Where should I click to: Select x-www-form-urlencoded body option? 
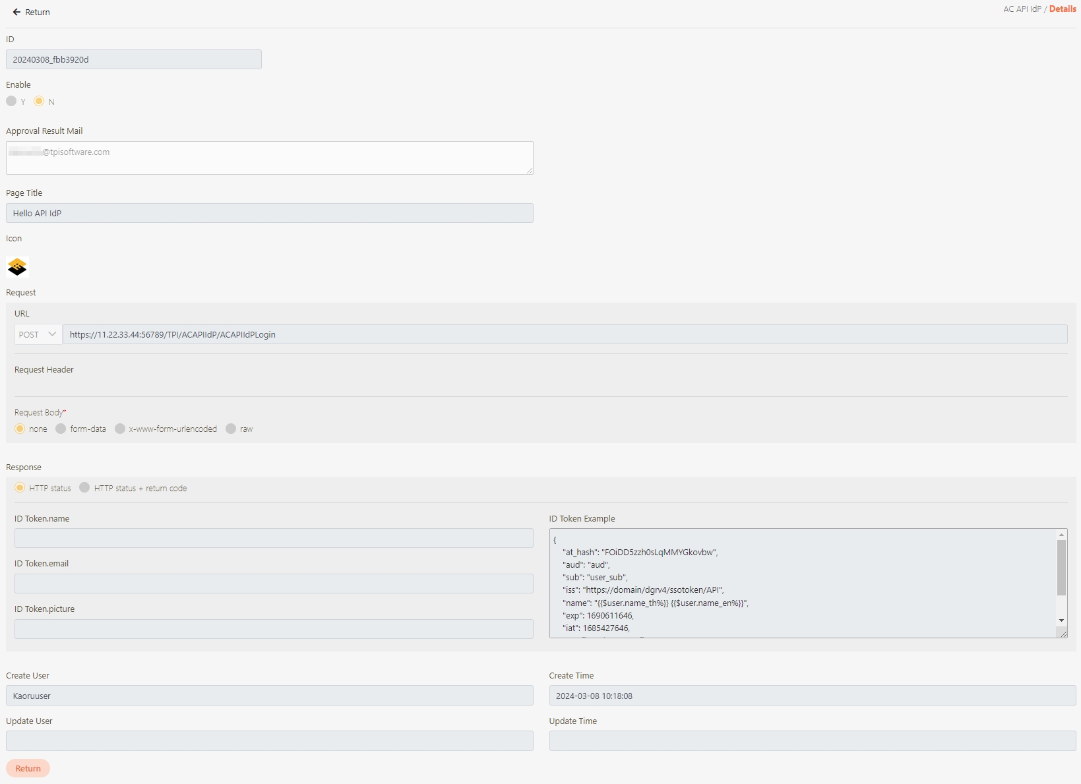120,429
